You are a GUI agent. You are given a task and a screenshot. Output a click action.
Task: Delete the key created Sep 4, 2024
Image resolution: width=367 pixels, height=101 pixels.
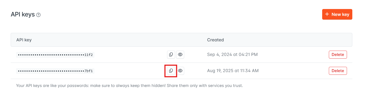coord(338,55)
